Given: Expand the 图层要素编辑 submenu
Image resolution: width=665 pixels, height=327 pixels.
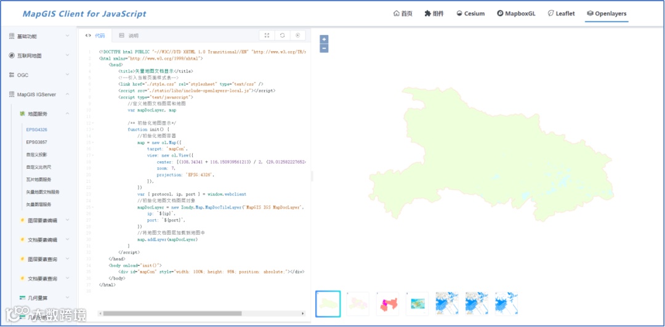Looking at the screenshot, I should pos(68,220).
